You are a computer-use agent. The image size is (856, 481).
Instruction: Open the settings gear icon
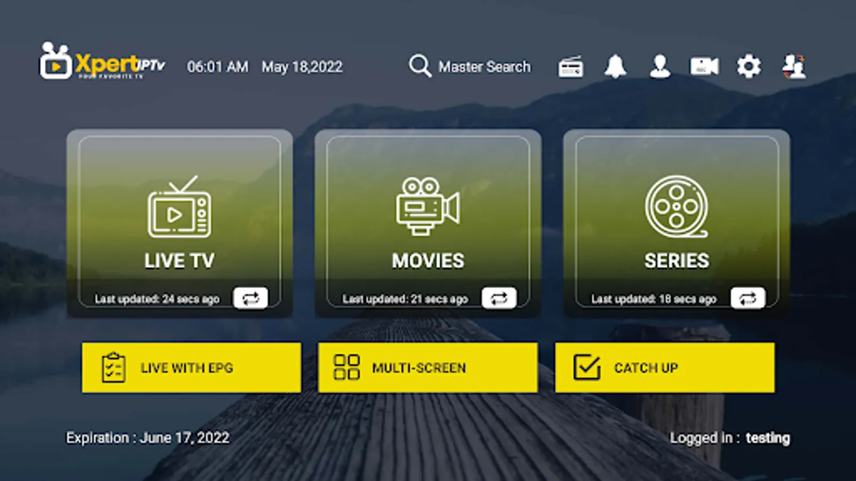[x=748, y=66]
